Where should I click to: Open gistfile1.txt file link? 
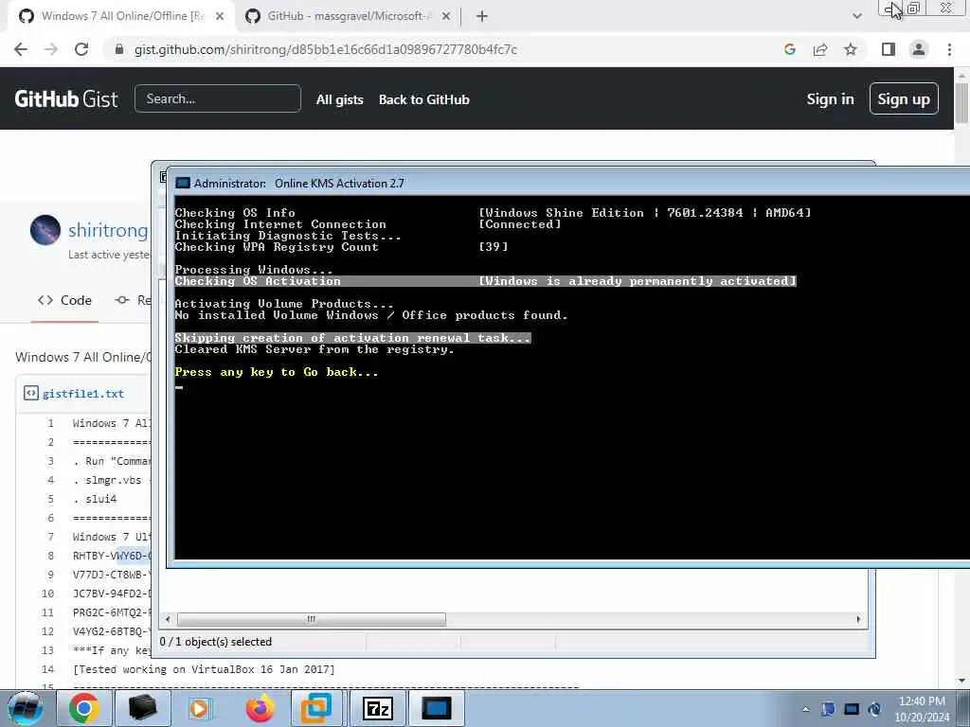pos(83,394)
